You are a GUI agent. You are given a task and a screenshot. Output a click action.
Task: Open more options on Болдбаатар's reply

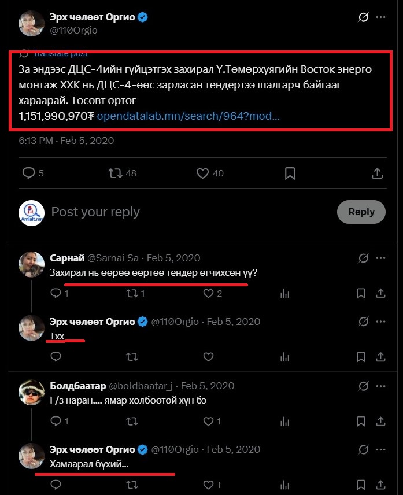(381, 386)
